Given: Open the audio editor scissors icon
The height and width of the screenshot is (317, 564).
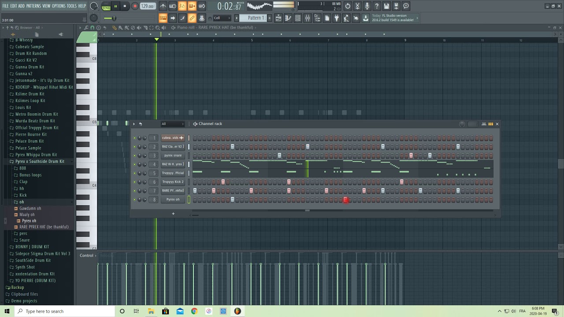Looking at the screenshot, I should click(357, 6).
